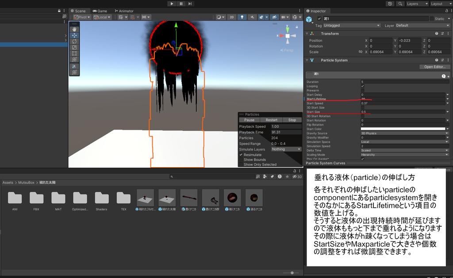Open Undo History icon in top bar
This screenshot has width=453, height=278.
[x=390, y=4]
